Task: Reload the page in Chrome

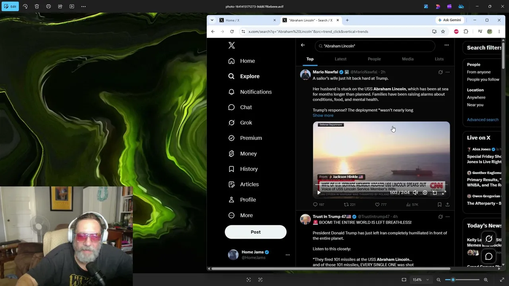Action: click(232, 31)
